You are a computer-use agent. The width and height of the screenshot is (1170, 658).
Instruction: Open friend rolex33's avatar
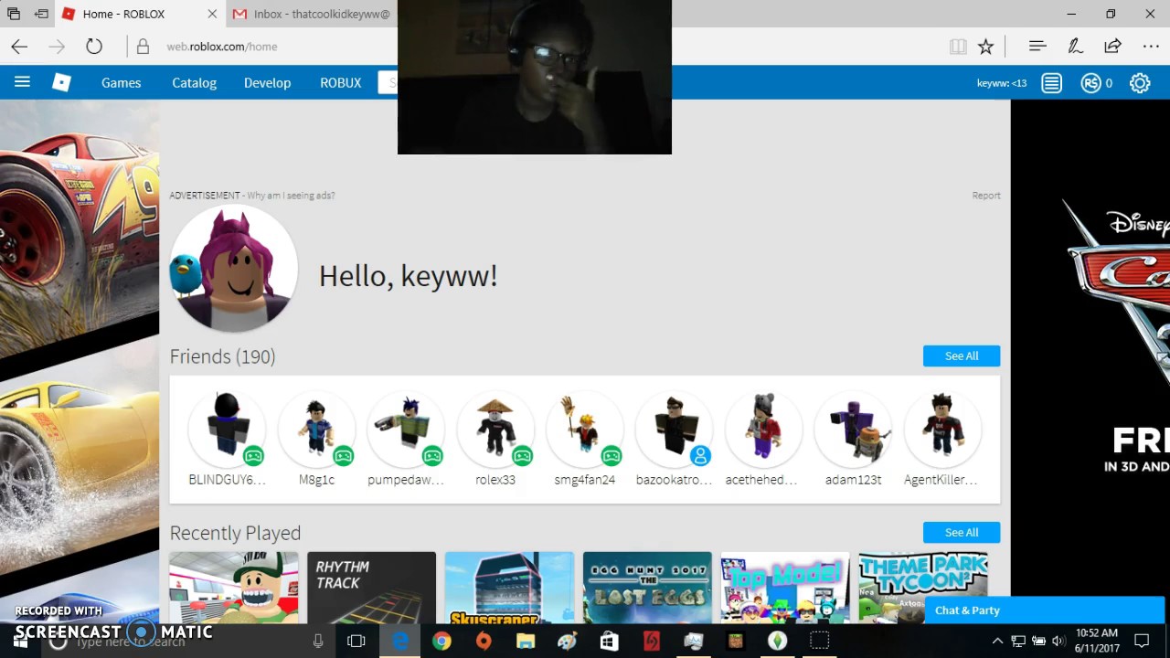pyautogui.click(x=495, y=429)
